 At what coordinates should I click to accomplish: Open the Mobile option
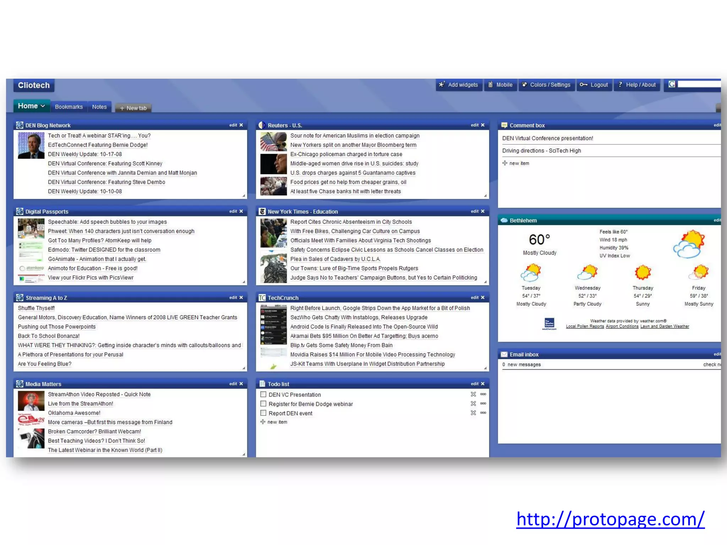(500, 85)
